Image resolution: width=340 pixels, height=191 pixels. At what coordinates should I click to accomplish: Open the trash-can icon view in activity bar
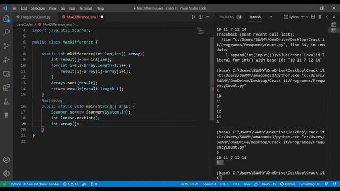pyautogui.click(x=6, y=115)
